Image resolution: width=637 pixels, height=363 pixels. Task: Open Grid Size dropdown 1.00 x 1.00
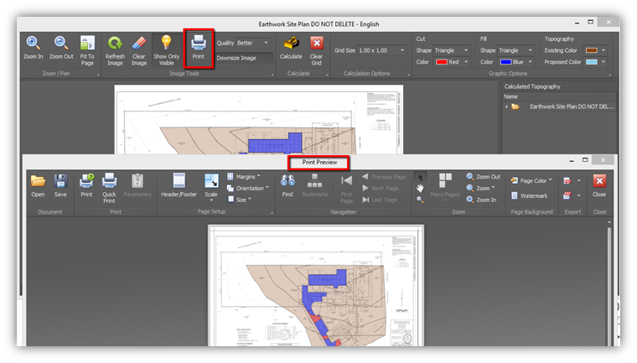381,50
